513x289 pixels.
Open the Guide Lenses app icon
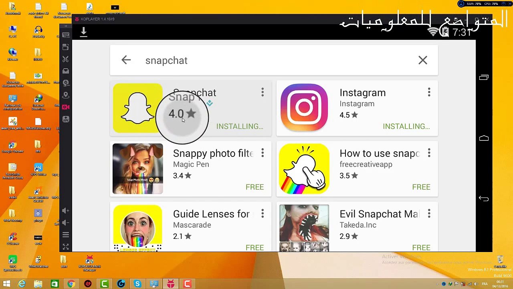(137, 228)
